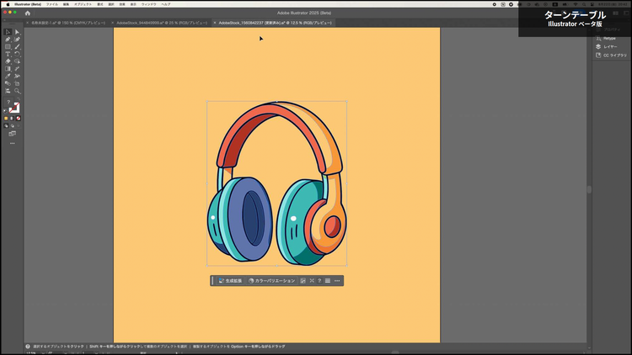The image size is (632, 355).
Task: Select the Type tool
Action: tap(8, 54)
